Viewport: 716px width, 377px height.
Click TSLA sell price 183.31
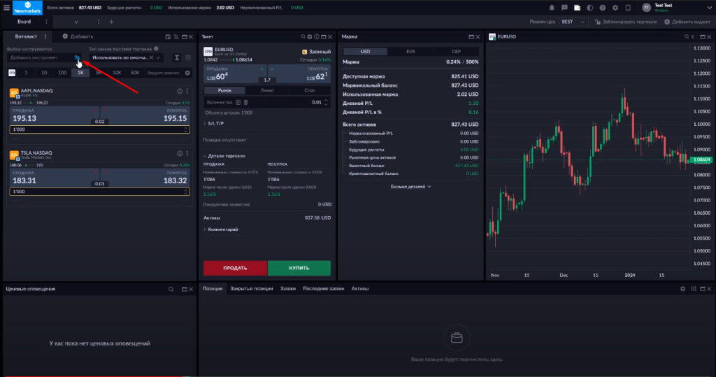pos(54,177)
